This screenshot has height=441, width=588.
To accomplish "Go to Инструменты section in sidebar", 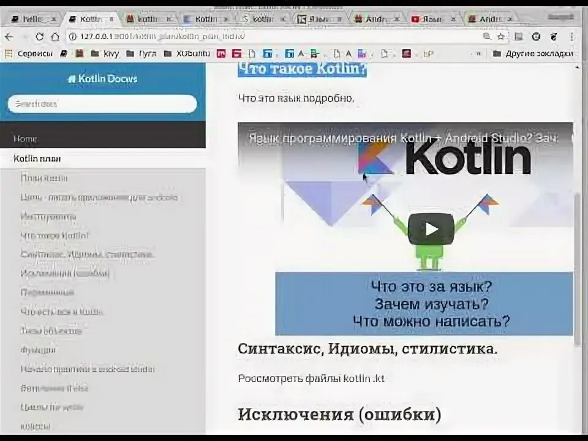I will pyautogui.click(x=48, y=217).
